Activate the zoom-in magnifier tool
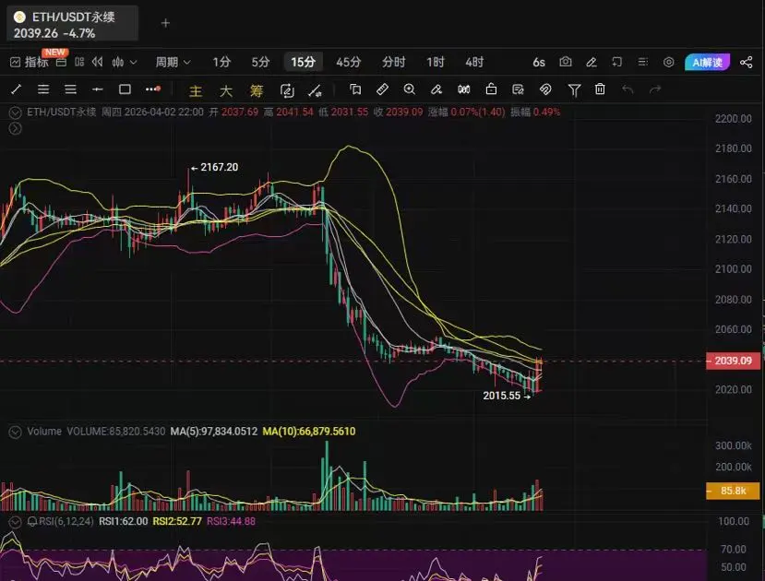This screenshot has height=581, width=765. pyautogui.click(x=410, y=89)
